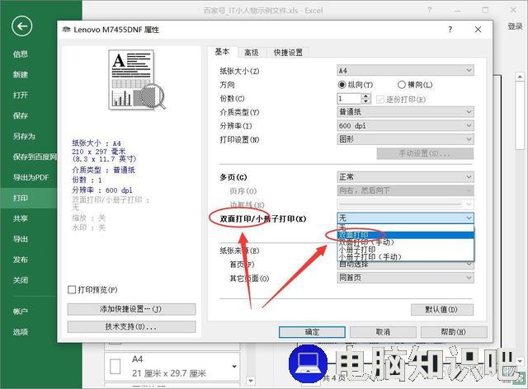Image resolution: width=528 pixels, height=389 pixels.
Task: Close the Lenovo M7455DNF properties dialog
Action: pos(478,30)
